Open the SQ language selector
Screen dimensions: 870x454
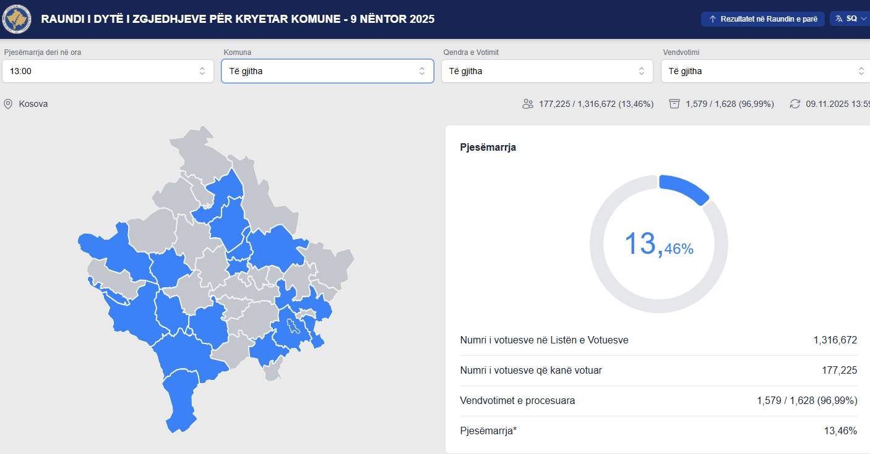pyautogui.click(x=850, y=19)
